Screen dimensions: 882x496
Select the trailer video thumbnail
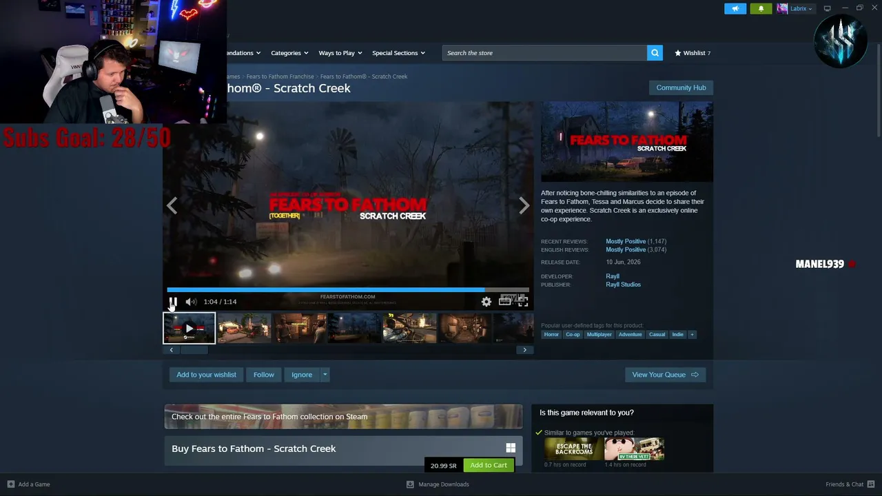[189, 328]
